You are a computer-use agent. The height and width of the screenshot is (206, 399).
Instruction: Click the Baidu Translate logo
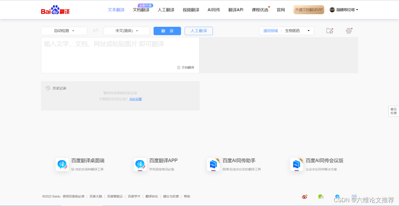pos(55,10)
